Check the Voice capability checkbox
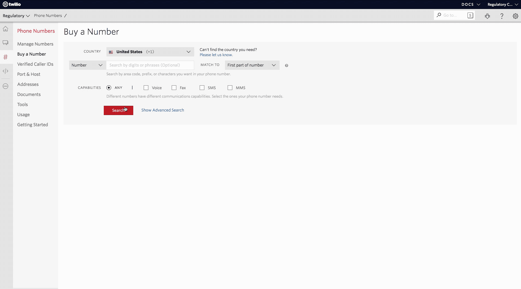The width and height of the screenshot is (521, 289). (146, 88)
